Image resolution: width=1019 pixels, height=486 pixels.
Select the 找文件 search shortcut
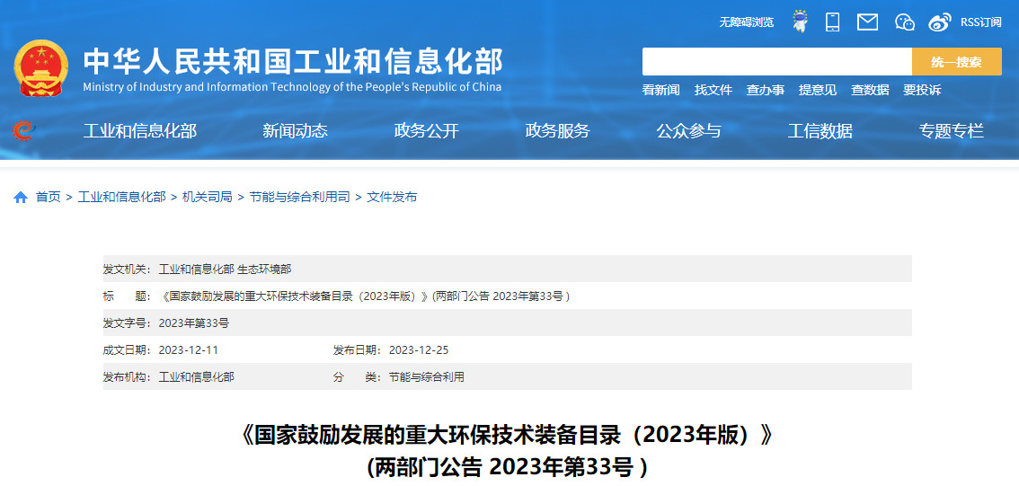pyautogui.click(x=713, y=90)
